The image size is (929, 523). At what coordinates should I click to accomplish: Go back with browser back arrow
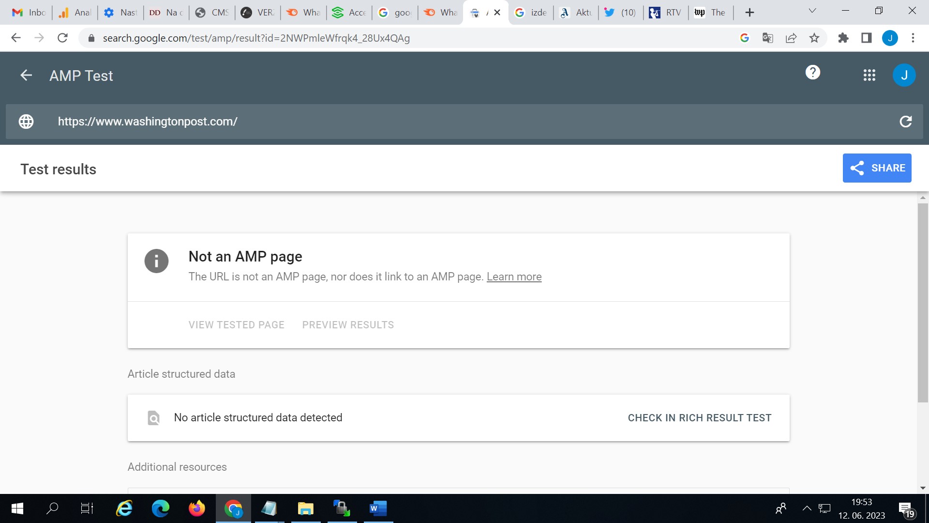pyautogui.click(x=16, y=38)
